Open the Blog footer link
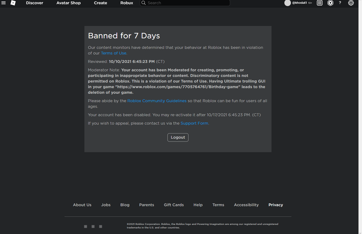The height and width of the screenshot is (234, 362). 125,205
